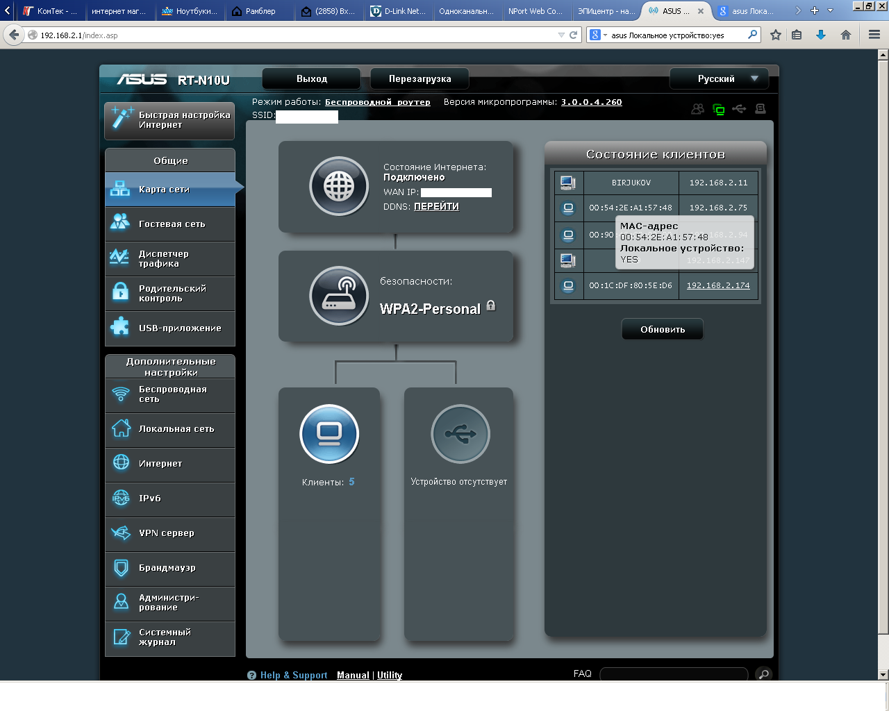
Task: Expand the list of all browser tabs
Action: (830, 10)
